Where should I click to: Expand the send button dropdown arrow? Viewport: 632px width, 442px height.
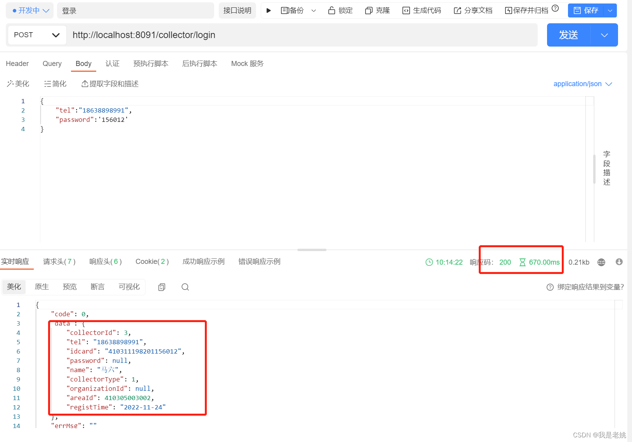point(604,35)
